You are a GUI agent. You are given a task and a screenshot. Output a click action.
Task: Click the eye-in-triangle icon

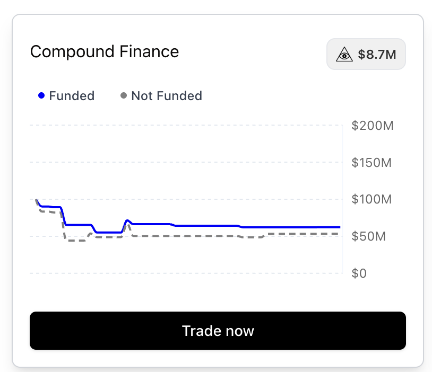(344, 54)
